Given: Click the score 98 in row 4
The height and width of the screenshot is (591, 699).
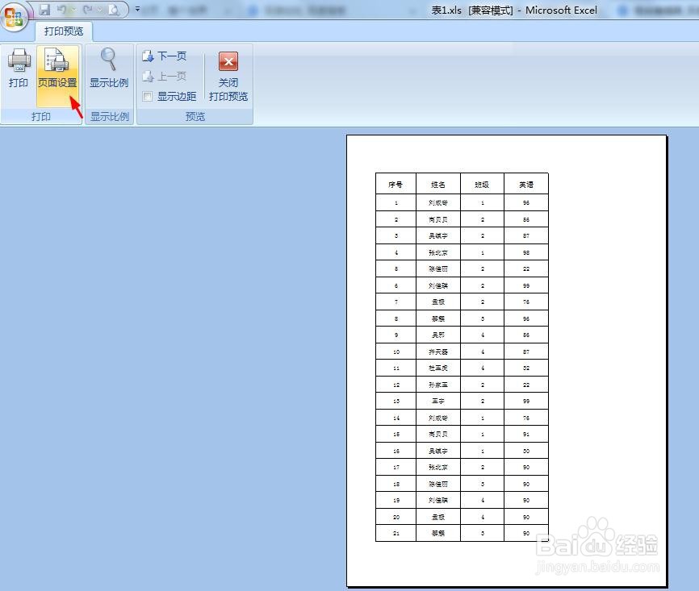Looking at the screenshot, I should coord(526,252).
